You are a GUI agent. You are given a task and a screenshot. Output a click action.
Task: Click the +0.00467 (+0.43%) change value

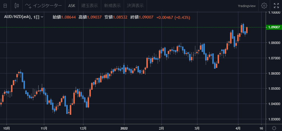(173, 17)
